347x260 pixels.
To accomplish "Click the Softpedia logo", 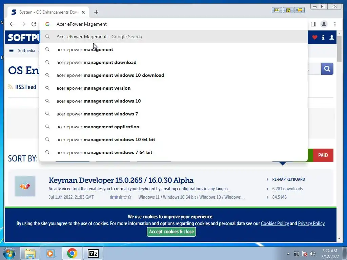I will (x=23, y=38).
